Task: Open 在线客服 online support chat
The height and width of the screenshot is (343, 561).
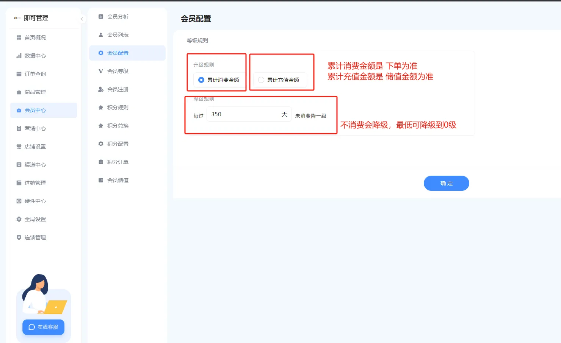Action: 44,327
